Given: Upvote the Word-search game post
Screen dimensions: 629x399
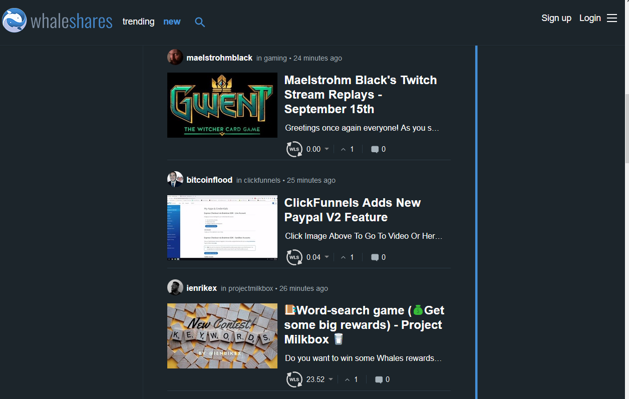Looking at the screenshot, I should click(x=348, y=379).
